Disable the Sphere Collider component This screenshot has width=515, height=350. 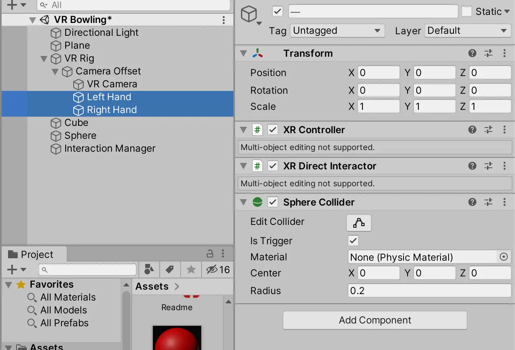point(273,202)
